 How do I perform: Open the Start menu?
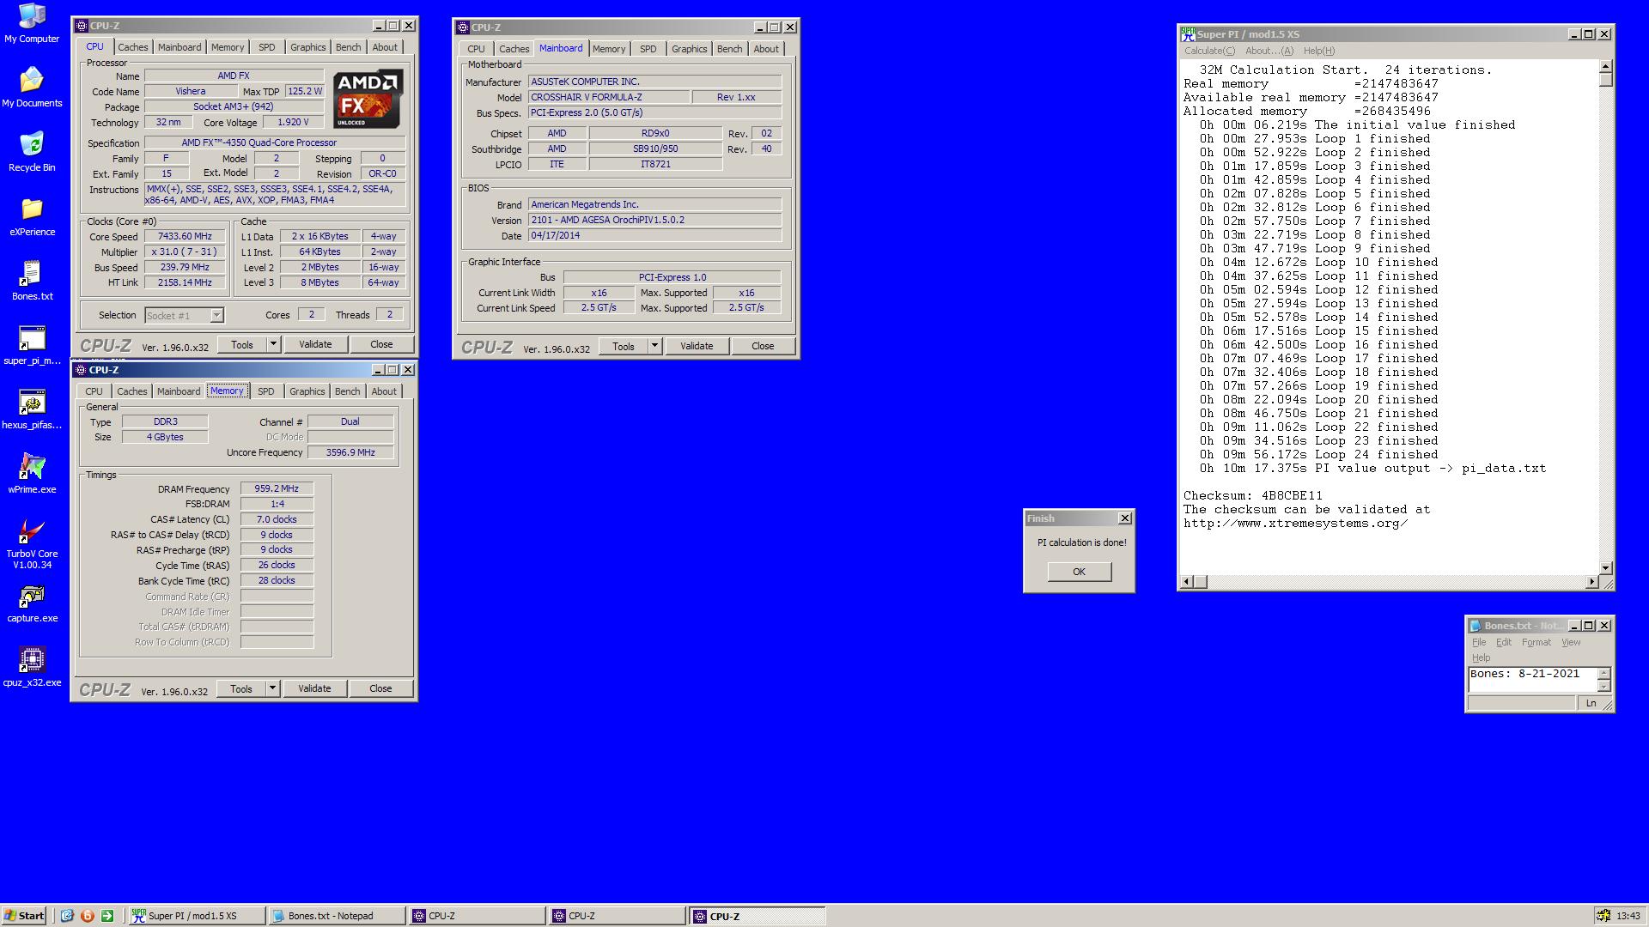(x=24, y=916)
